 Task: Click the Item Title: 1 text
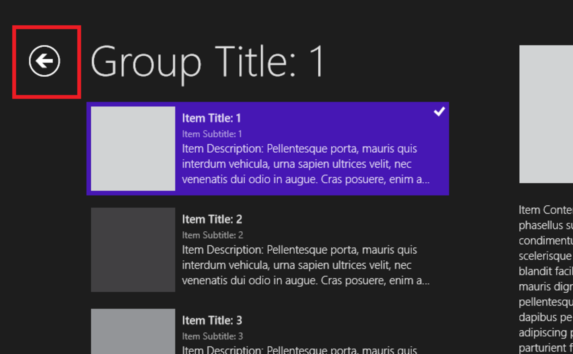click(x=212, y=118)
